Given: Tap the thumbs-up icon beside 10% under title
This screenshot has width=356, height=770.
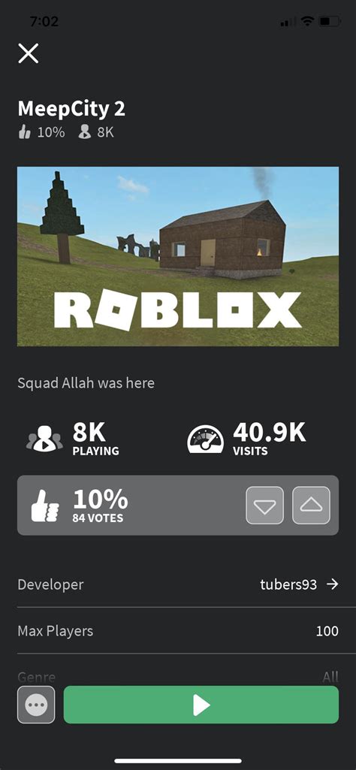Looking at the screenshot, I should tap(25, 132).
